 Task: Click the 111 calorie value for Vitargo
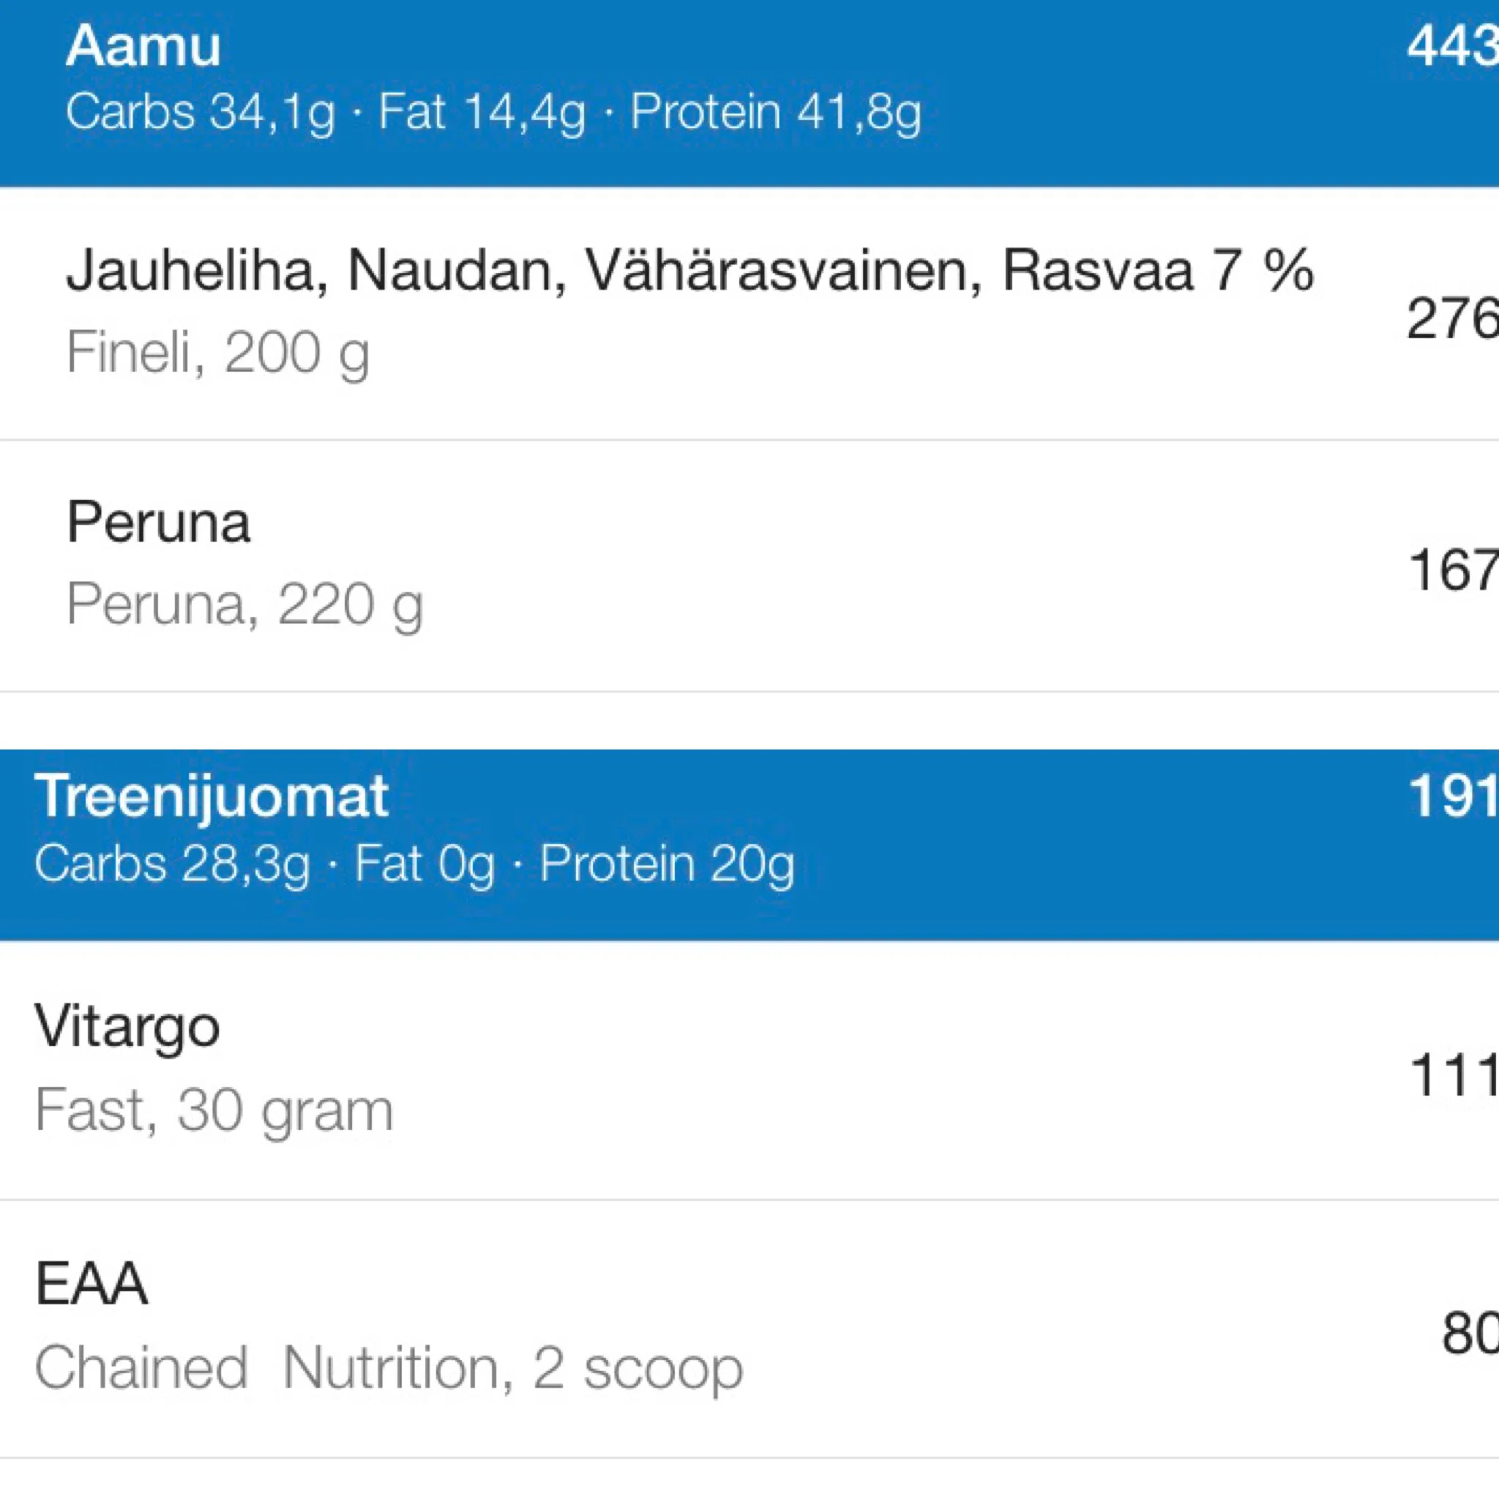[x=1452, y=1075]
